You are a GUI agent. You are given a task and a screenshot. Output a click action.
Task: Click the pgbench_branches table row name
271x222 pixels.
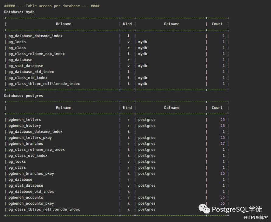click(26, 143)
